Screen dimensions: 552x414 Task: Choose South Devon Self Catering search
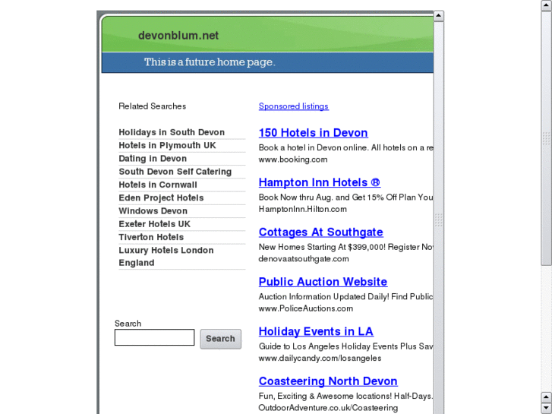coord(175,172)
